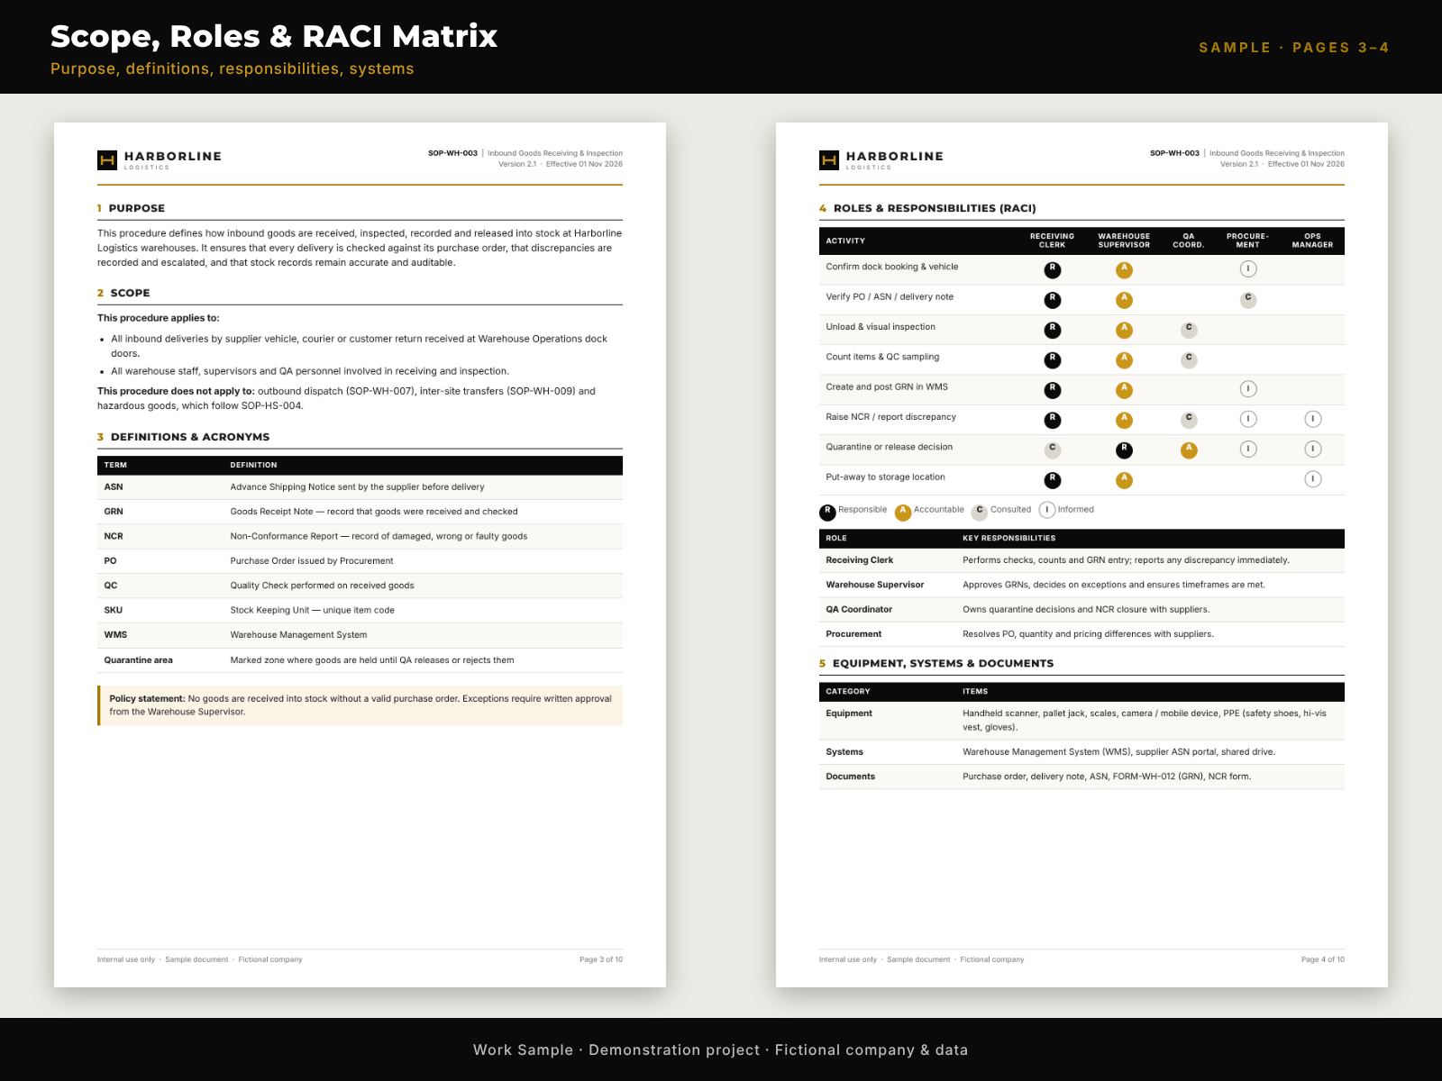Select the A marker in Put-away to storage row

tap(1124, 479)
